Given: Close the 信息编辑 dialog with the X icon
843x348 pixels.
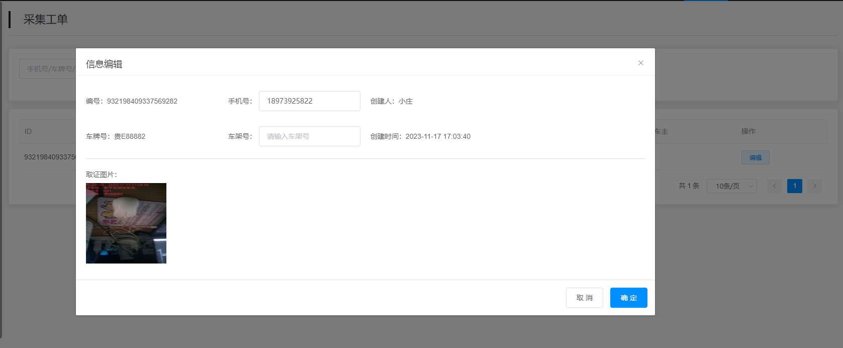Looking at the screenshot, I should [x=641, y=63].
